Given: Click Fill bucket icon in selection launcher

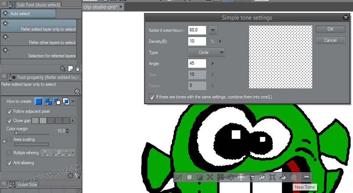Looking at the screenshot, I should click(x=283, y=177).
